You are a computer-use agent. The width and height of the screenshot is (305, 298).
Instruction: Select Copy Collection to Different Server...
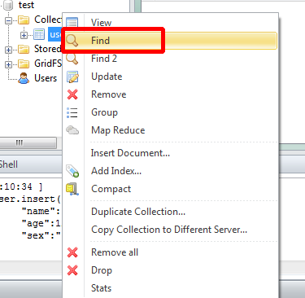[x=169, y=230]
